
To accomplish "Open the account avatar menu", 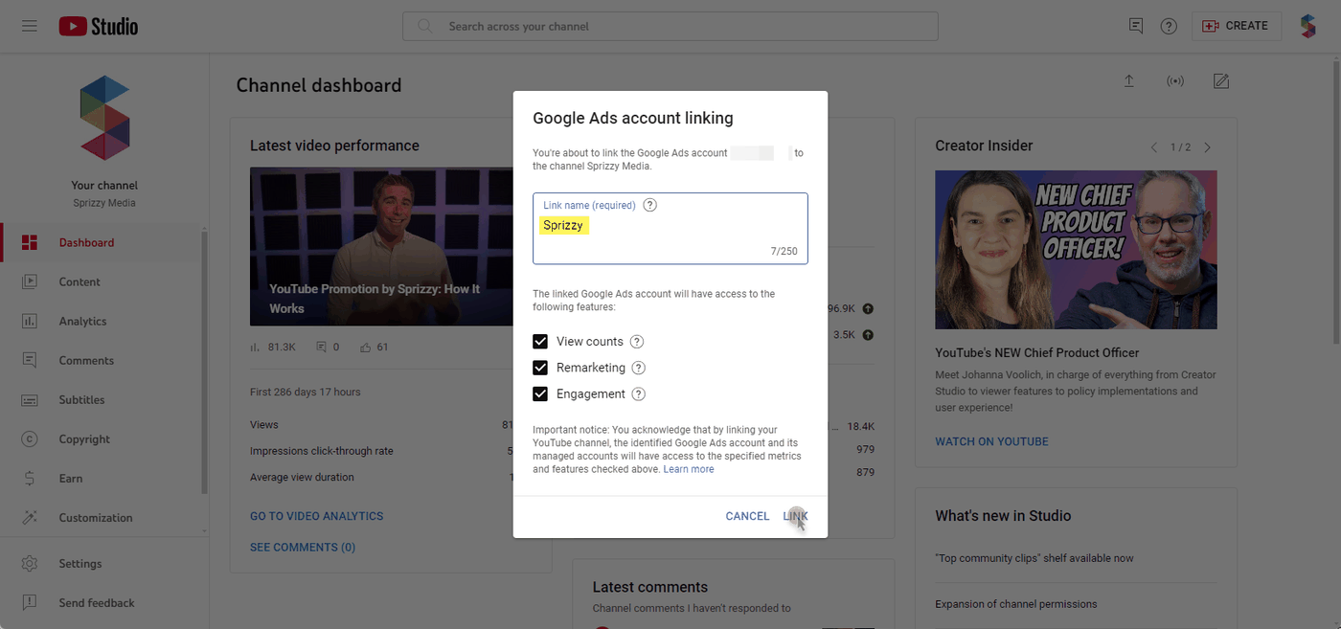I will tap(1308, 26).
